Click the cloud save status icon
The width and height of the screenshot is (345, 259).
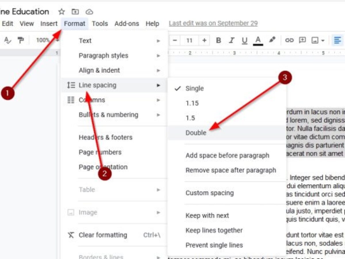(x=89, y=12)
